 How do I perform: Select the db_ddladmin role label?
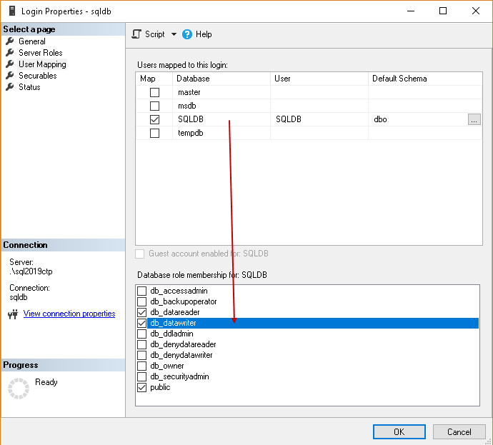click(x=171, y=334)
